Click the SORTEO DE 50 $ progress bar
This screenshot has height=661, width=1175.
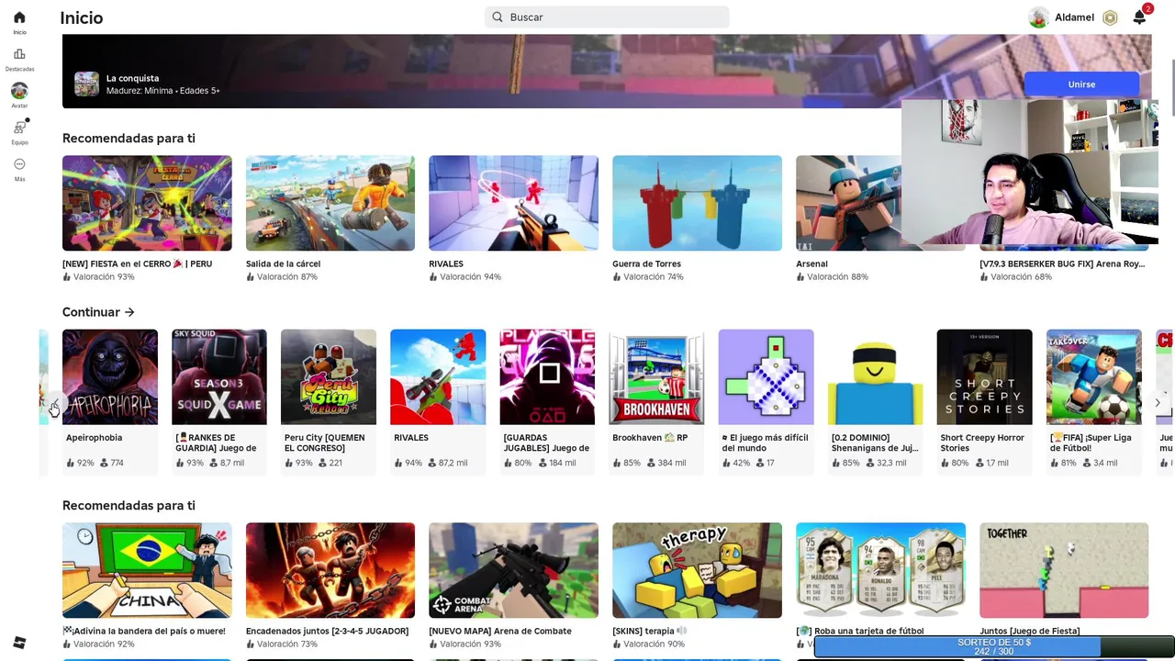[994, 647]
